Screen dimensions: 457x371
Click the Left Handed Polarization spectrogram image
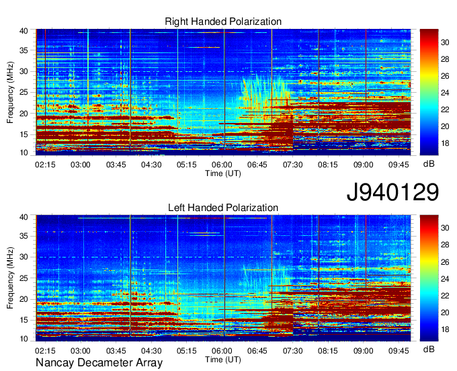223,278
